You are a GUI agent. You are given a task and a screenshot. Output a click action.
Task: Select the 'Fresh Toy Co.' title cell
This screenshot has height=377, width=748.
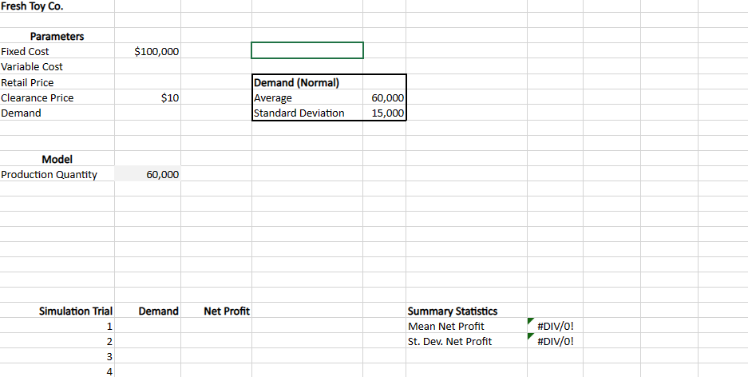pyautogui.click(x=57, y=6)
